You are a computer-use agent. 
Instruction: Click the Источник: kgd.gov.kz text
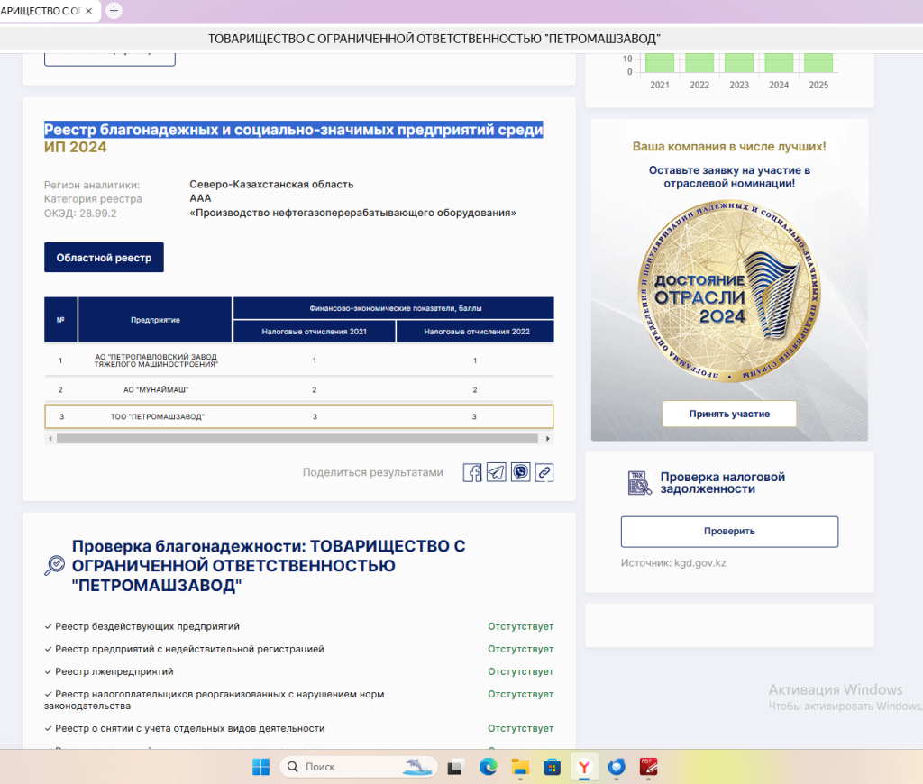point(673,562)
